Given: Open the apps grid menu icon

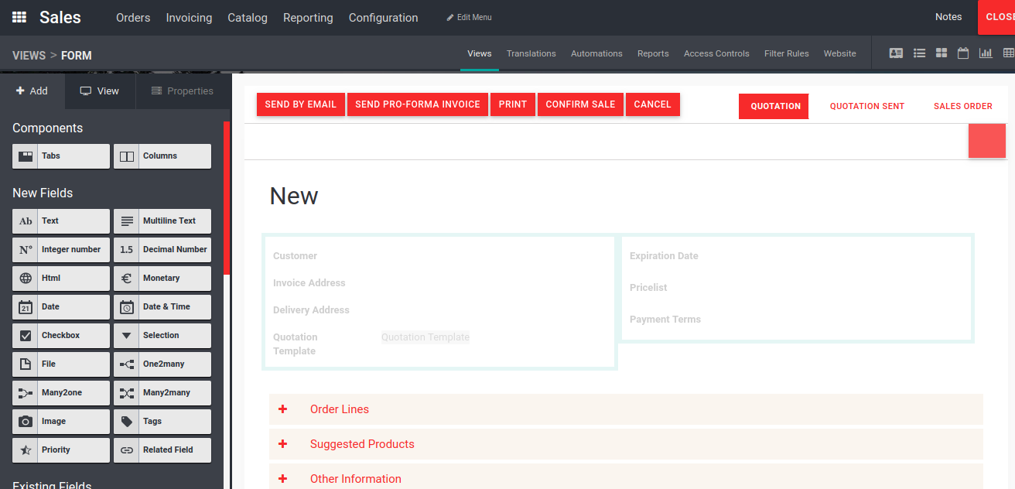Looking at the screenshot, I should [x=19, y=17].
